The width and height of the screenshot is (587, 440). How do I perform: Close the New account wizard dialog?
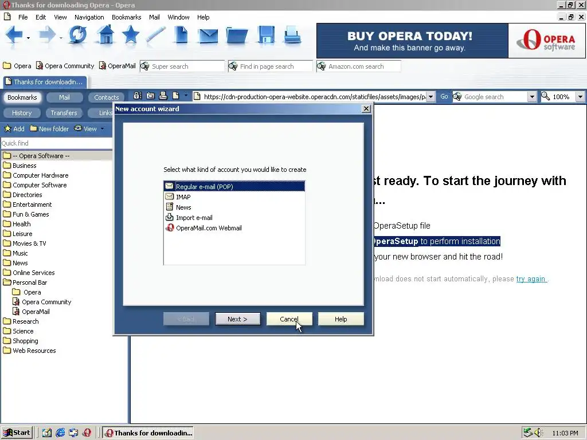(x=366, y=108)
